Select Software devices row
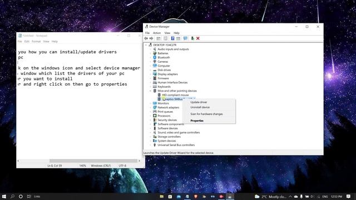Screen dimensions: 356x200 point(167,128)
